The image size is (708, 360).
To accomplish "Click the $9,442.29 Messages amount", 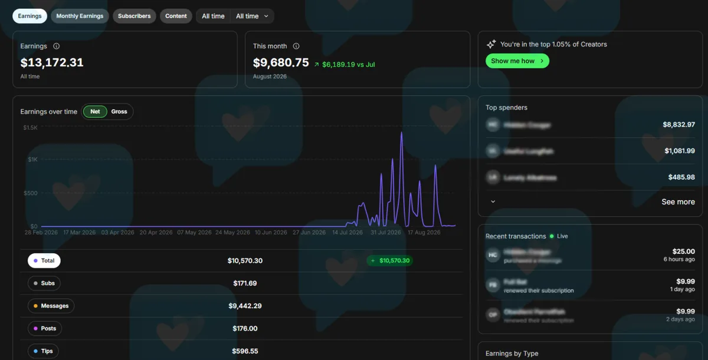I will [245, 306].
